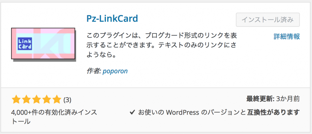Click the 作者: label text

click(x=94, y=71)
